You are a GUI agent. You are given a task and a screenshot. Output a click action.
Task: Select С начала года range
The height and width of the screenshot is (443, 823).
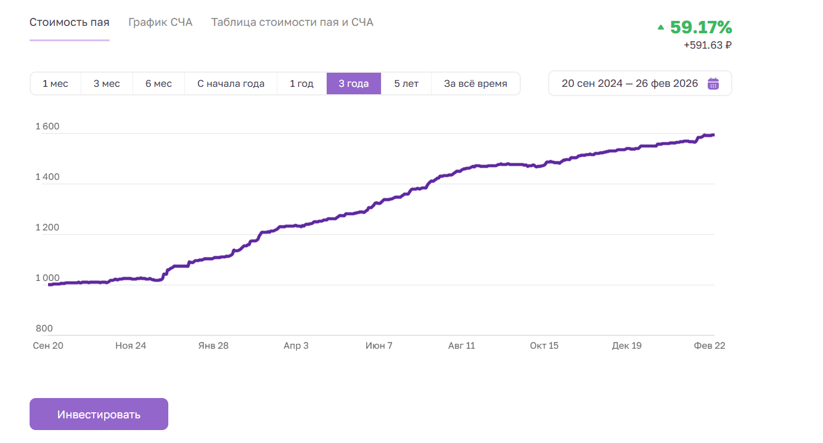231,84
